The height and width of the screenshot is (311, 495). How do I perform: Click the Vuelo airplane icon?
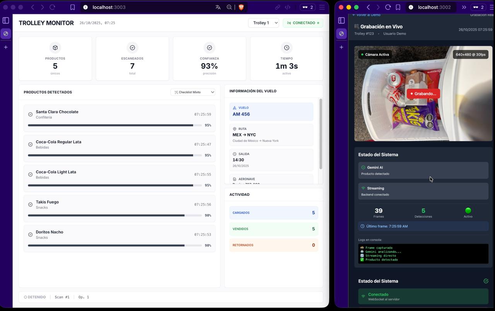click(234, 108)
